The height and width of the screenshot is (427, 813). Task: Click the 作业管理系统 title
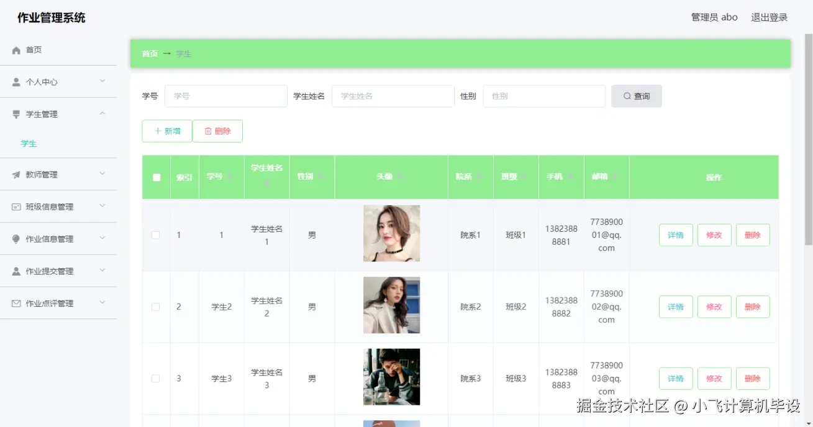tap(52, 18)
